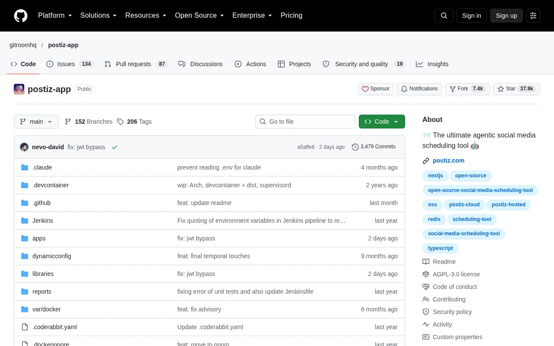554x346 pixels.
Task: Expand the Resources menu
Action: click(146, 16)
